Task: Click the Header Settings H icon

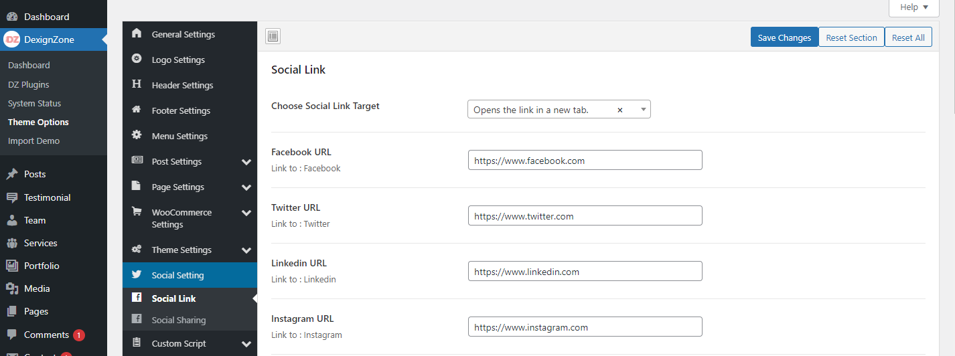Action: [137, 84]
